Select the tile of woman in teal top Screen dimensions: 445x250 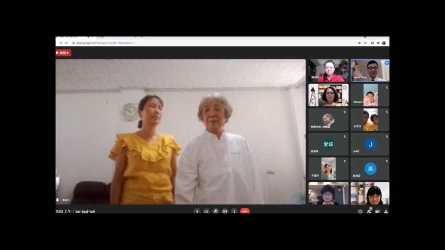329,169
